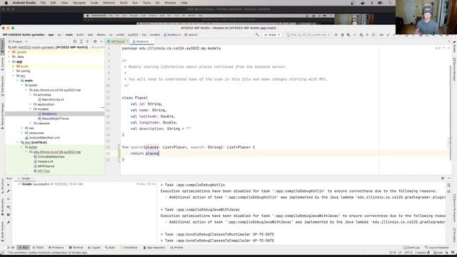The image size is (457, 257).
Task: Open the App Inspection tool window button
Action: click(154, 248)
